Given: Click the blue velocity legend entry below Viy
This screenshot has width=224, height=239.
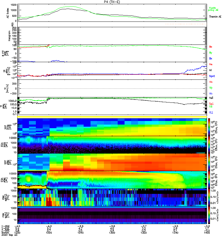Looking at the screenshot, I should [211, 94].
